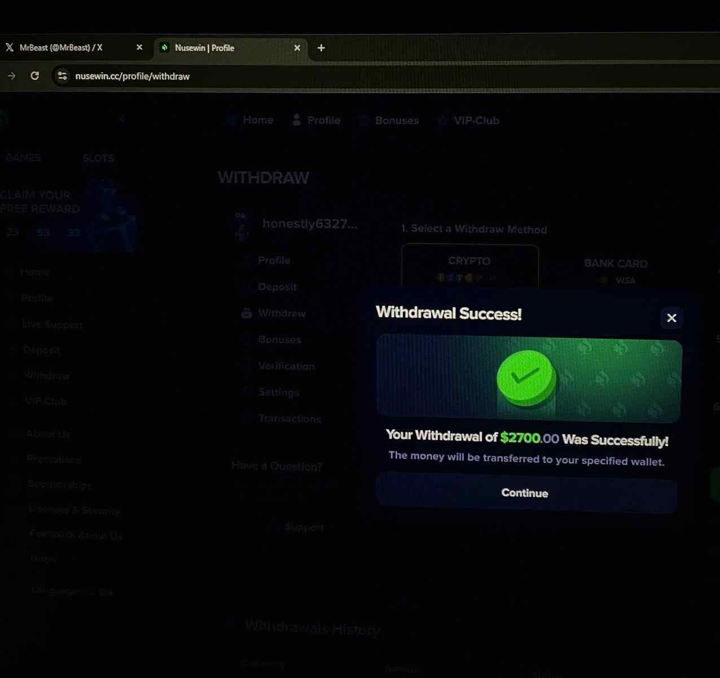Open a new browser tab with plus icon
720x678 pixels.
(321, 48)
